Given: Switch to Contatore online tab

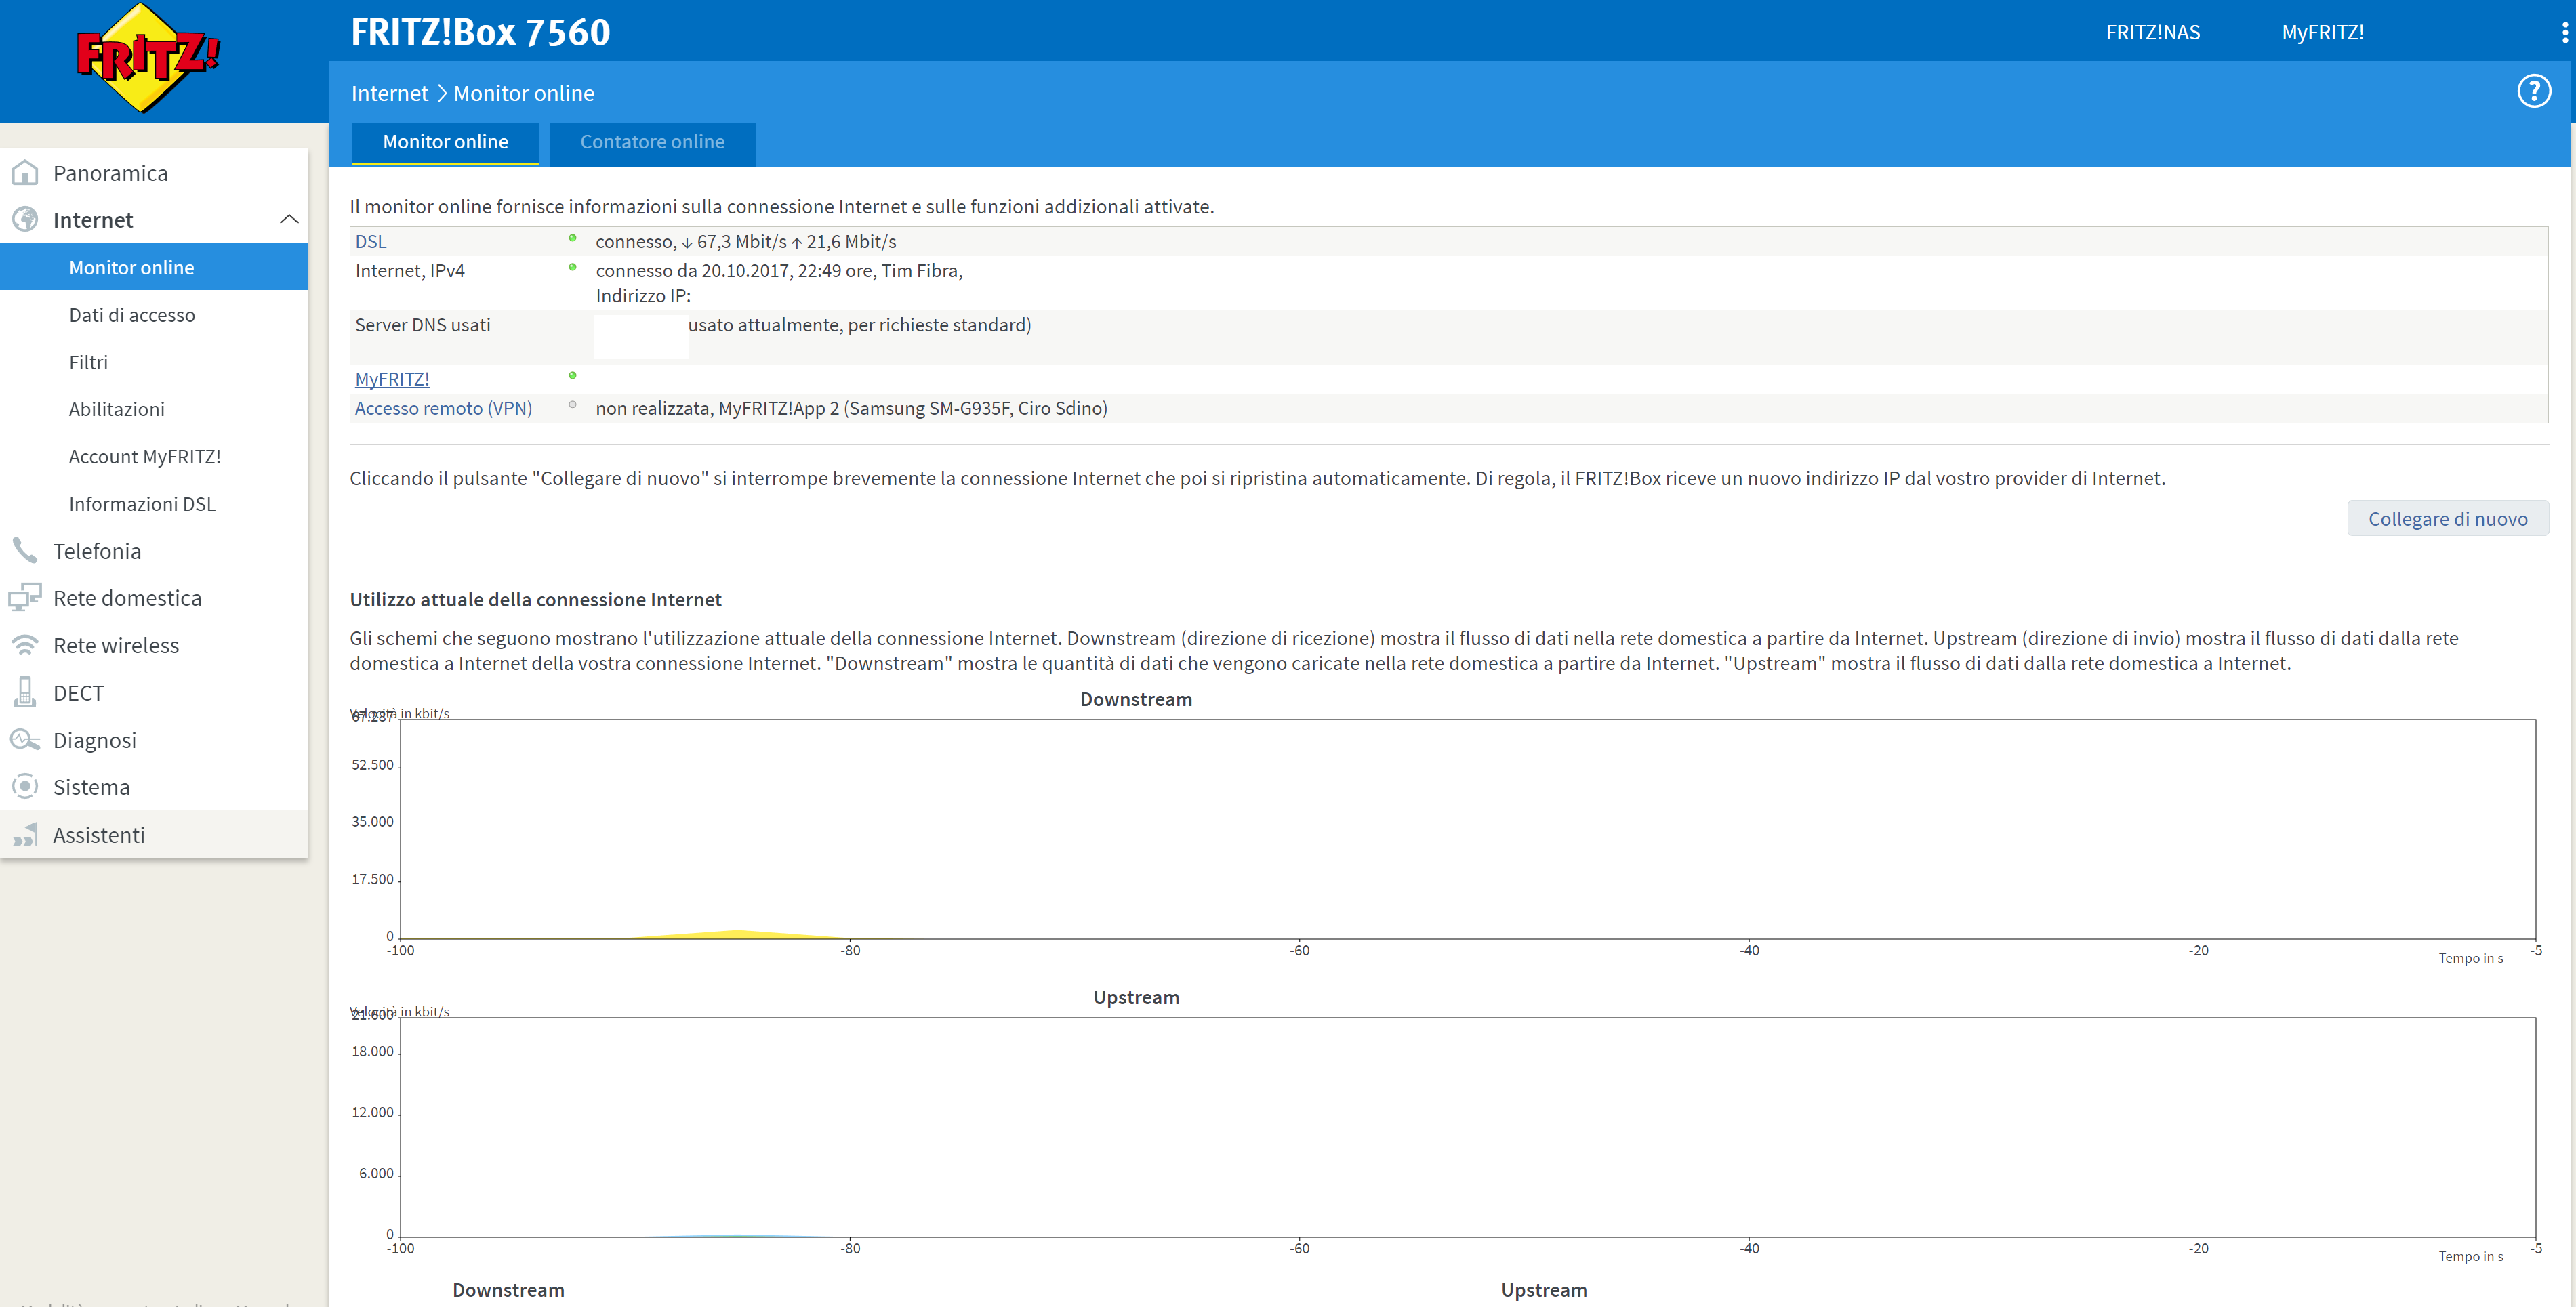Looking at the screenshot, I should (x=652, y=142).
